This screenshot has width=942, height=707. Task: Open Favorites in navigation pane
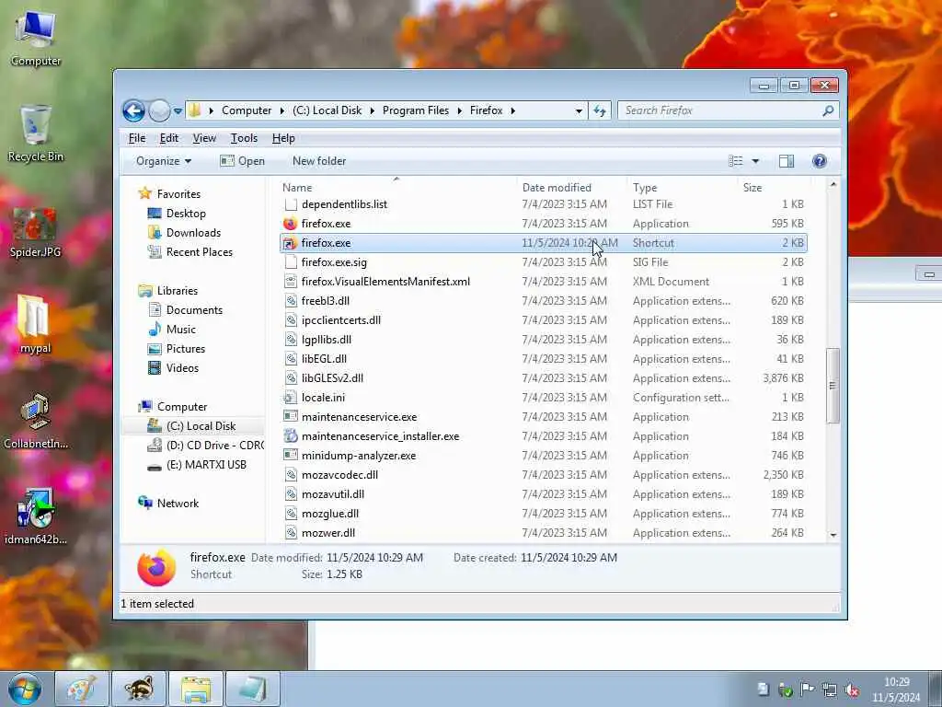(178, 194)
